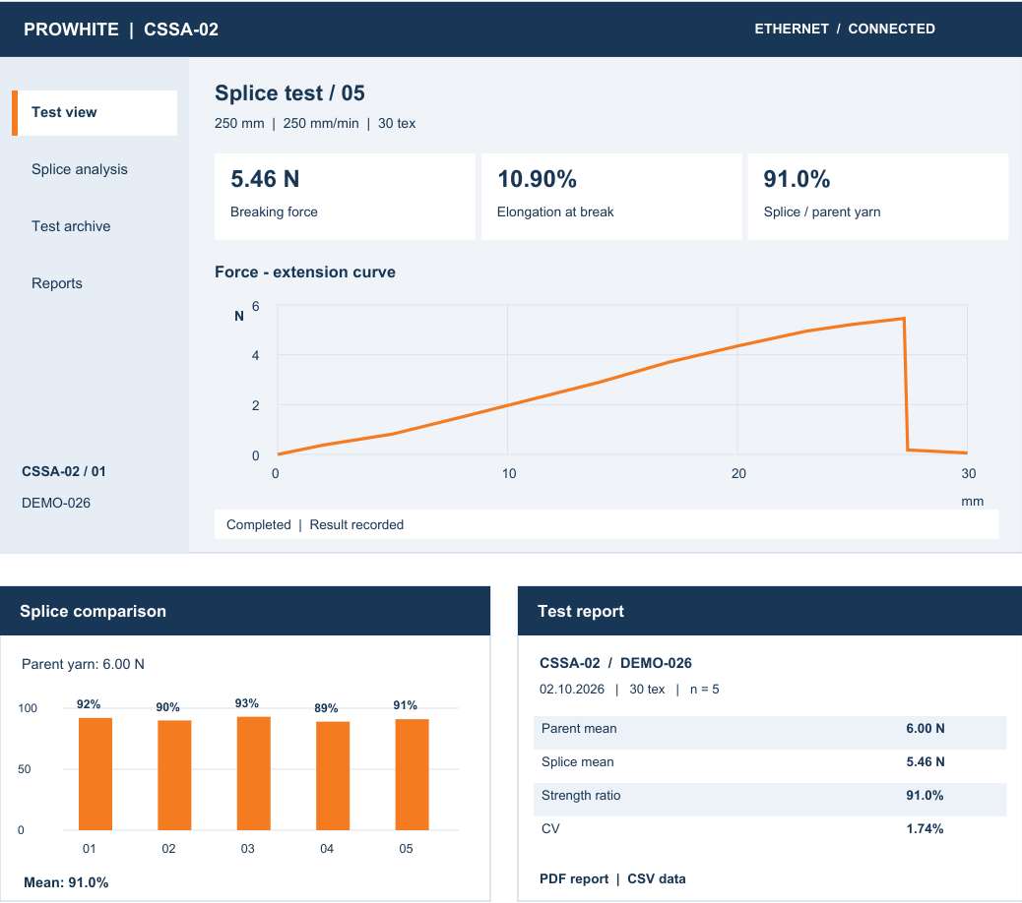This screenshot has width=1022, height=903.
Task: Click the 6.00 N parent mean value
Action: point(926,729)
